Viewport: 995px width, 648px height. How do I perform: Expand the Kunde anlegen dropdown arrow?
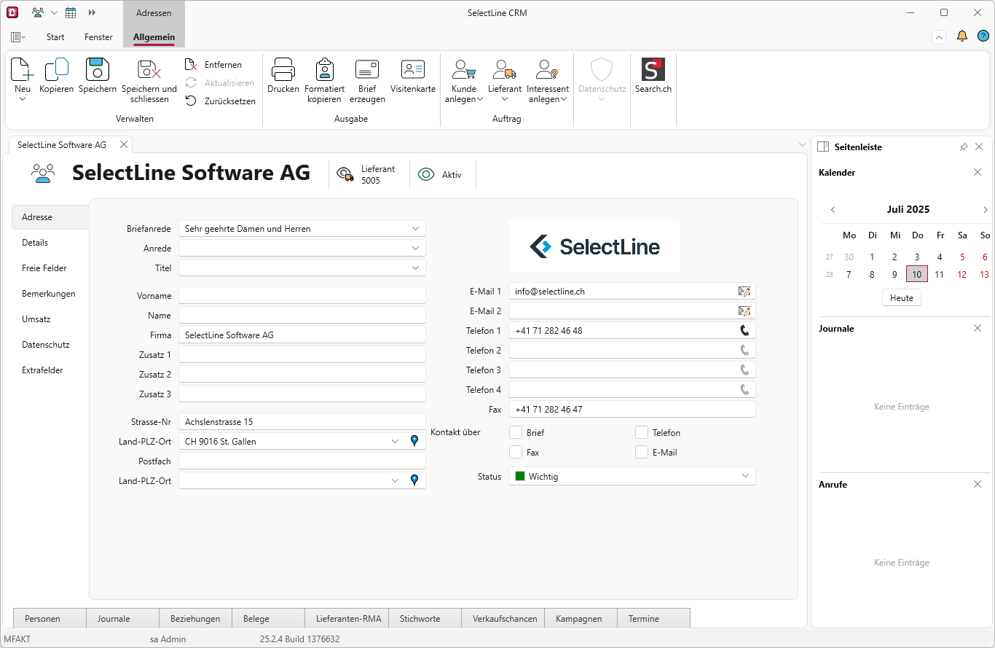480,100
